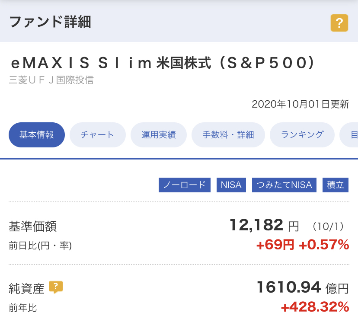Open the help icon in header
Viewport: 358px width, 319px height.
(339, 23)
